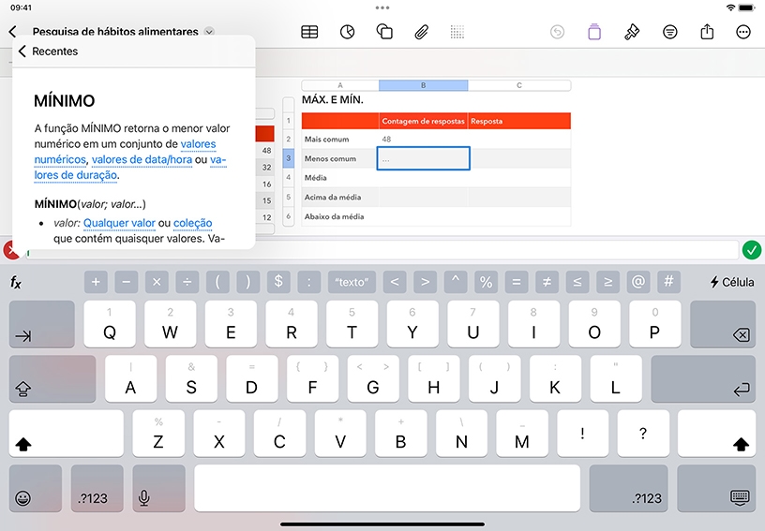Tap the formula editor input field

tap(382, 251)
